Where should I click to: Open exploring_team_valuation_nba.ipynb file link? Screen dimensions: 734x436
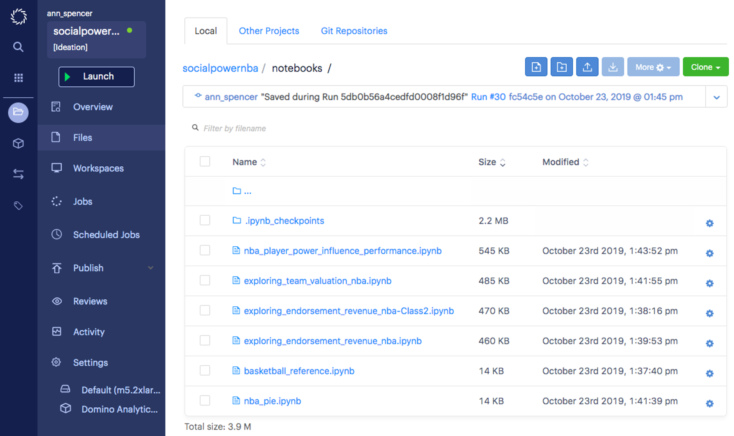(317, 281)
